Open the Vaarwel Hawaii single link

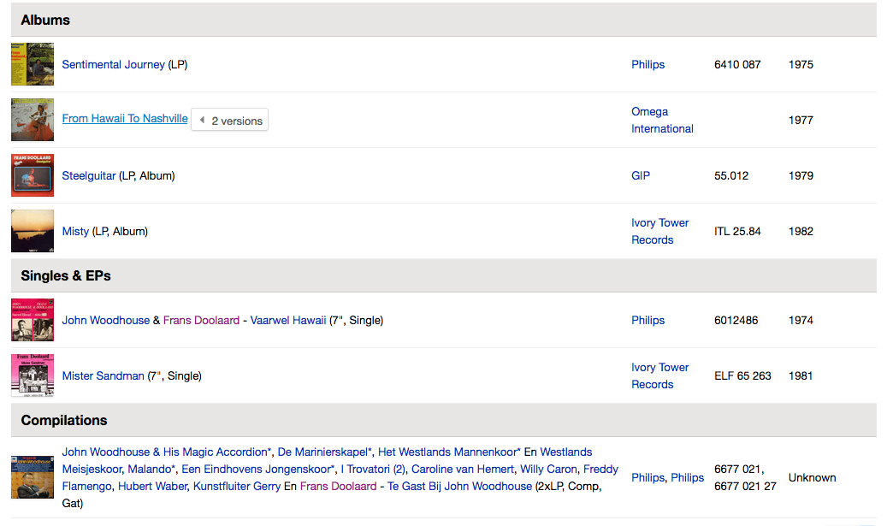[x=288, y=321]
